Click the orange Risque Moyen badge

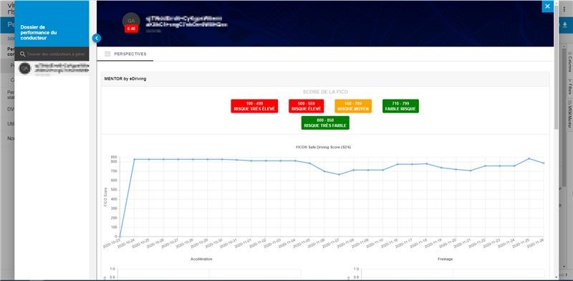tap(353, 106)
